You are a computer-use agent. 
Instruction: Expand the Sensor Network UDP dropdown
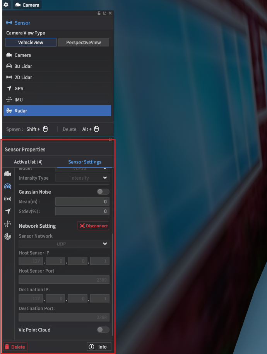click(x=64, y=244)
